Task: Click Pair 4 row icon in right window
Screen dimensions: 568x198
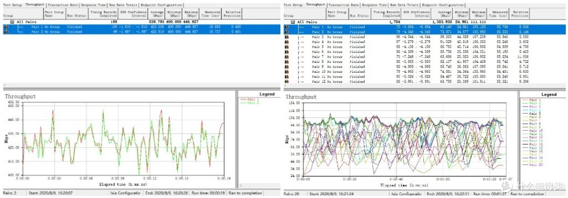Action: [287, 42]
